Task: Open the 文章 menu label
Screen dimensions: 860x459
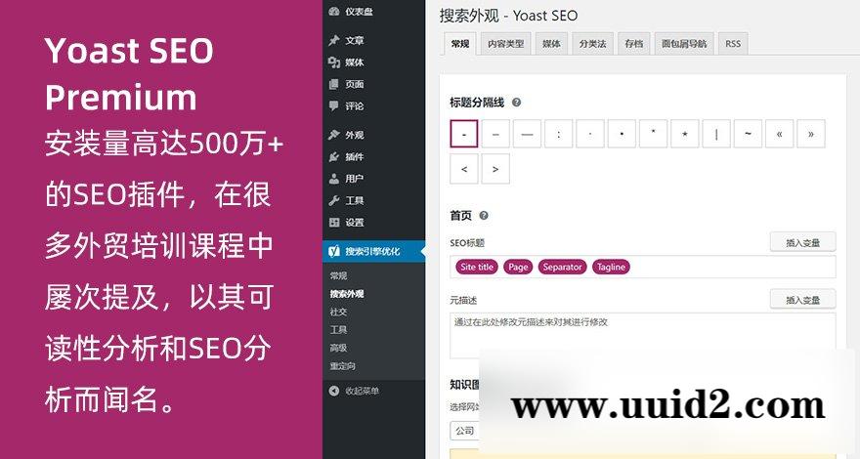Action: click(355, 41)
